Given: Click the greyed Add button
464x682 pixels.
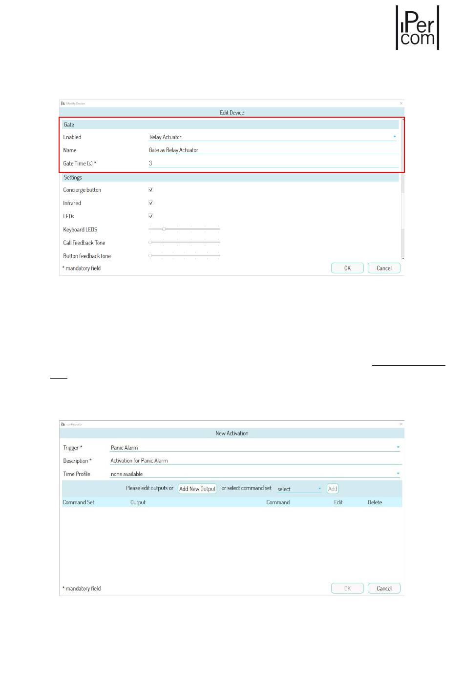Looking at the screenshot, I should (333, 489).
